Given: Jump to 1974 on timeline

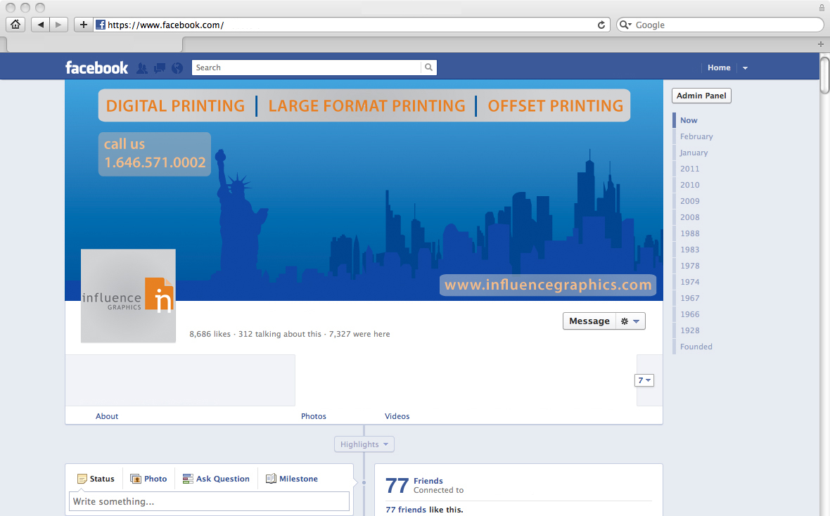Looking at the screenshot, I should 690,282.
